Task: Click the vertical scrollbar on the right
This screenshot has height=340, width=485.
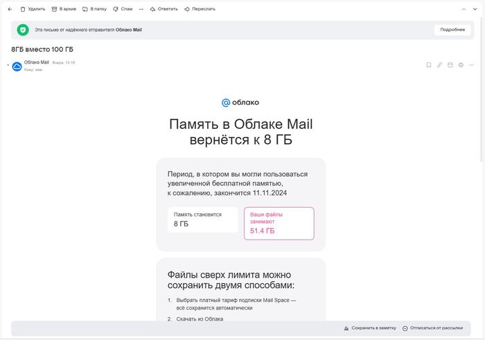Action: click(x=482, y=89)
